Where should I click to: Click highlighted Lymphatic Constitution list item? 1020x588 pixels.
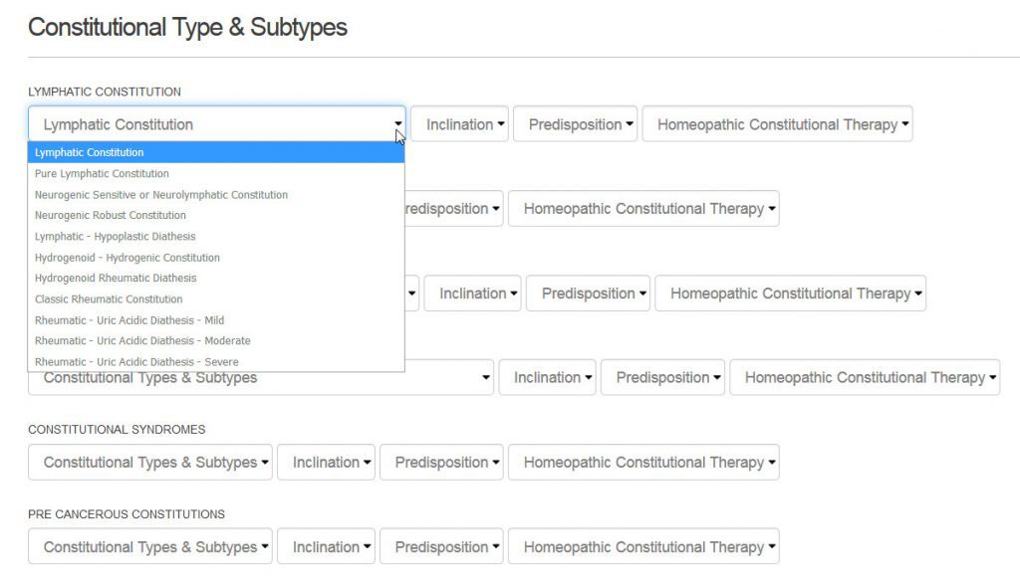click(x=216, y=152)
